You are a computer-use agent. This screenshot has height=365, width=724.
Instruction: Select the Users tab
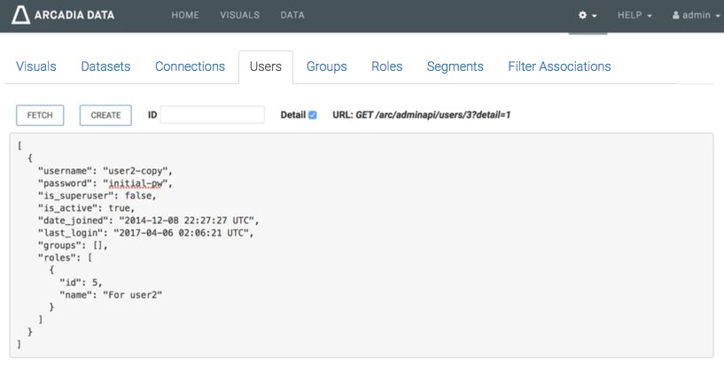266,66
